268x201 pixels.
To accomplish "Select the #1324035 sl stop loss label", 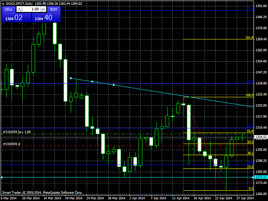I will (12, 144).
